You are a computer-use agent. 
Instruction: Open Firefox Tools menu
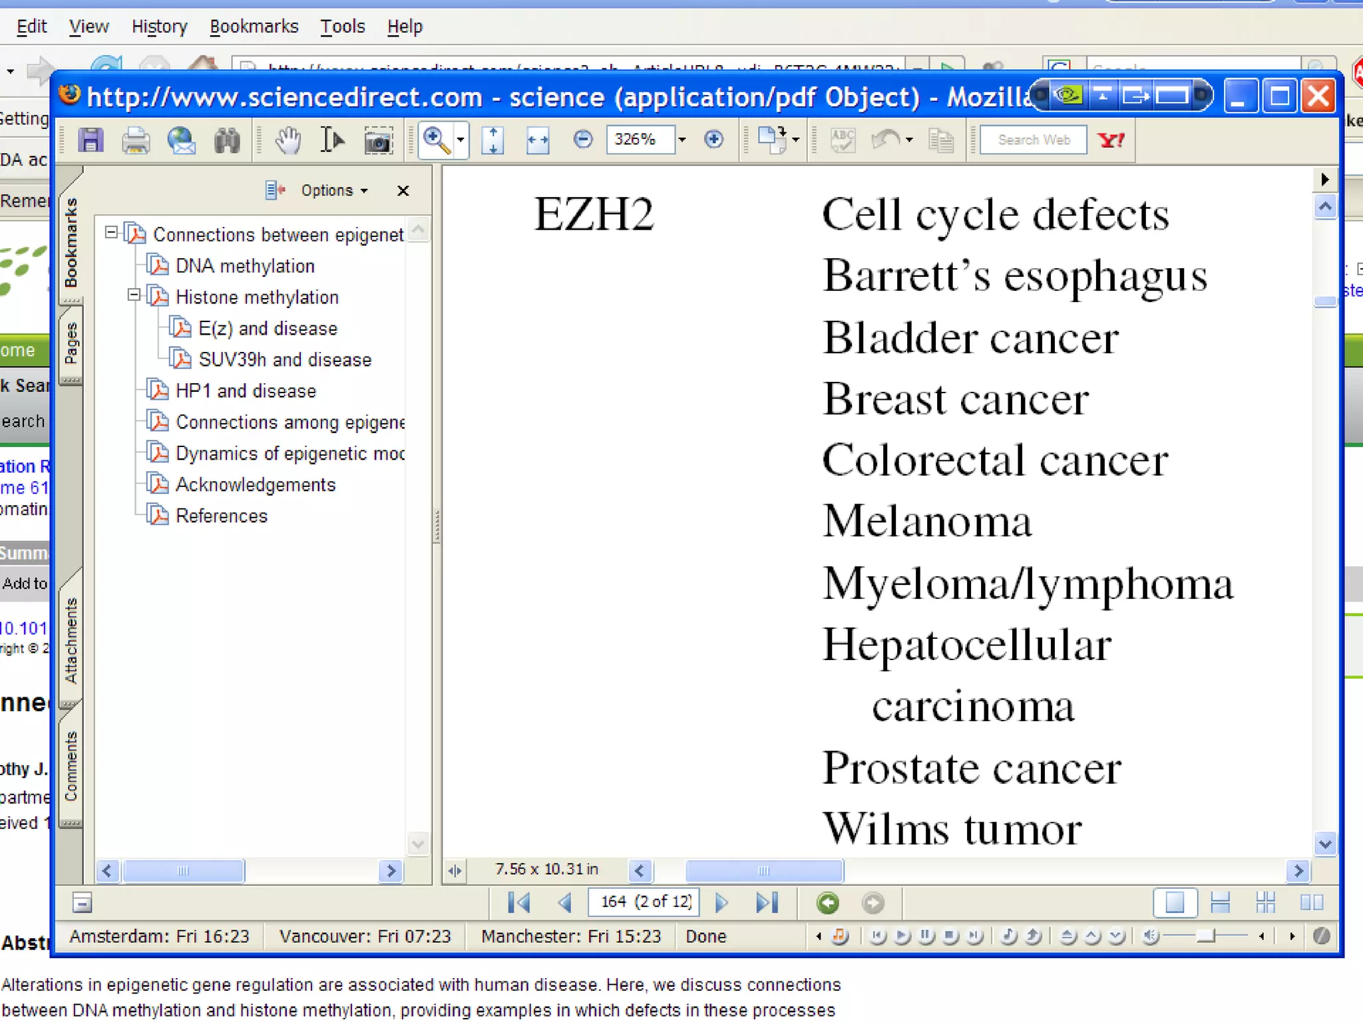pos(342,27)
